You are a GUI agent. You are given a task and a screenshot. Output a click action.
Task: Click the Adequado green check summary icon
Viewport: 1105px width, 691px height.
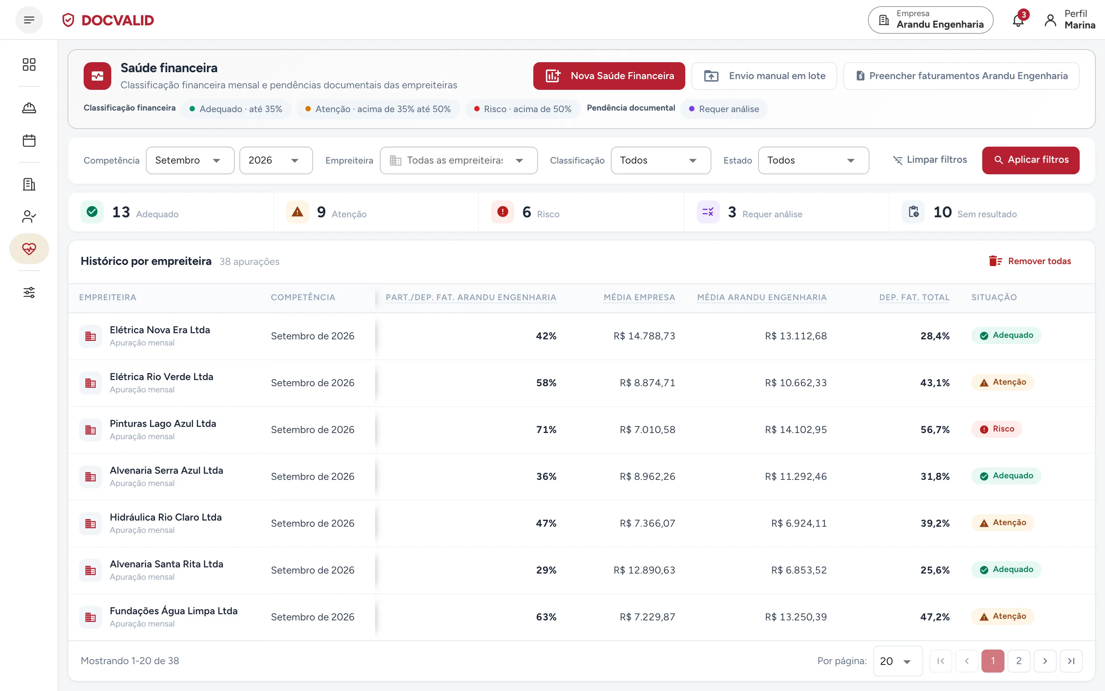[92, 212]
